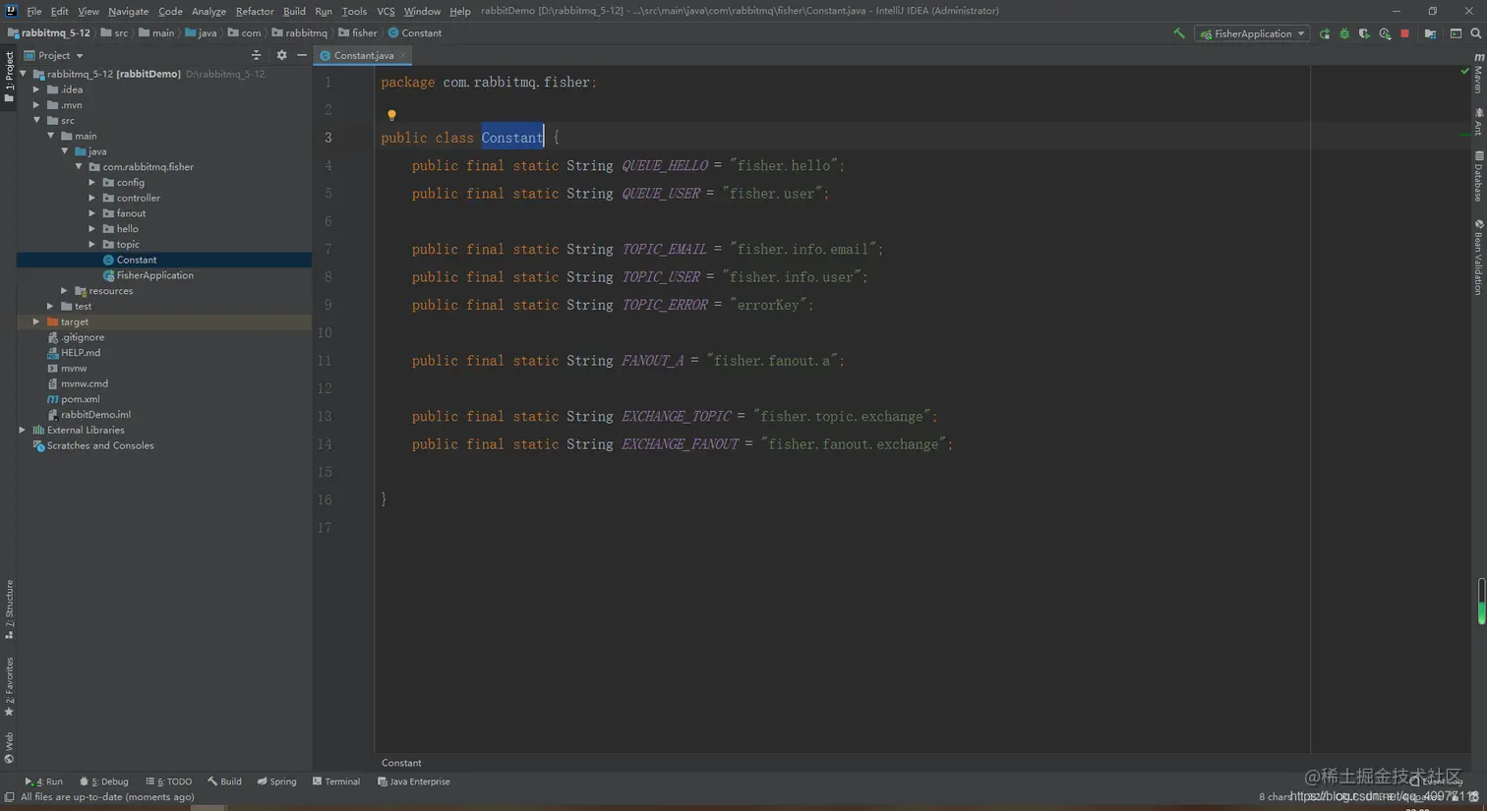This screenshot has width=1487, height=811.
Task: Open the 6: TODO tool window
Action: point(169,782)
